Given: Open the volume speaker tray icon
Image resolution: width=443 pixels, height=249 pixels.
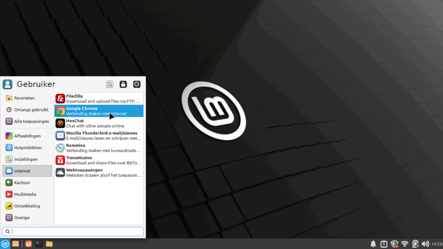Looking at the screenshot, I should 425,244.
